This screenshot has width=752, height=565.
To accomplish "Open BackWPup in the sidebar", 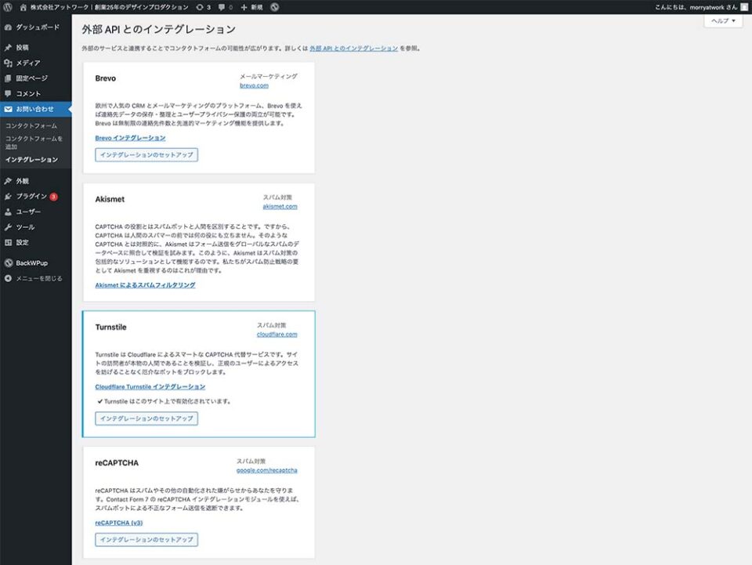I will [x=33, y=263].
